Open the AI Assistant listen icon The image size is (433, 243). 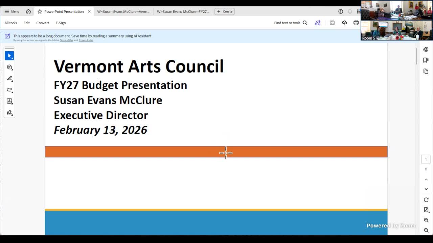318,23
